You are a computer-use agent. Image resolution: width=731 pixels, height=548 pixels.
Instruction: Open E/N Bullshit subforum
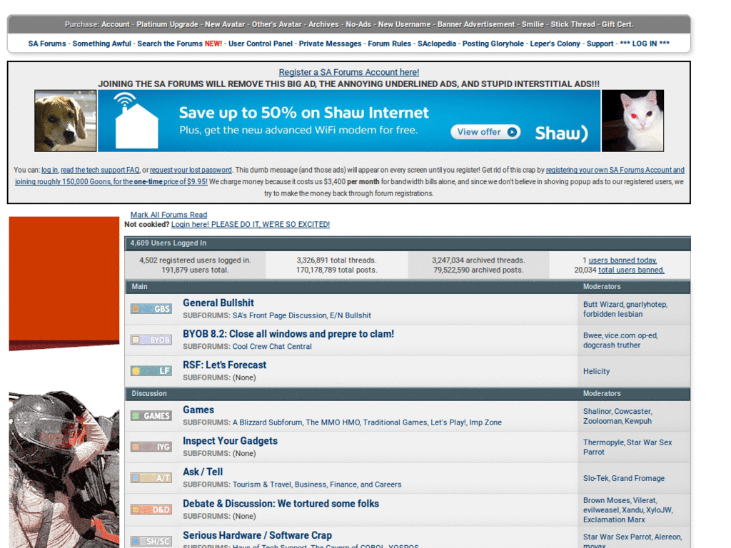(x=351, y=315)
